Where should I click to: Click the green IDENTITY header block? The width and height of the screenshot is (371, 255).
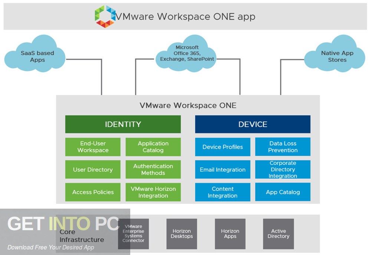pyautogui.click(x=123, y=124)
